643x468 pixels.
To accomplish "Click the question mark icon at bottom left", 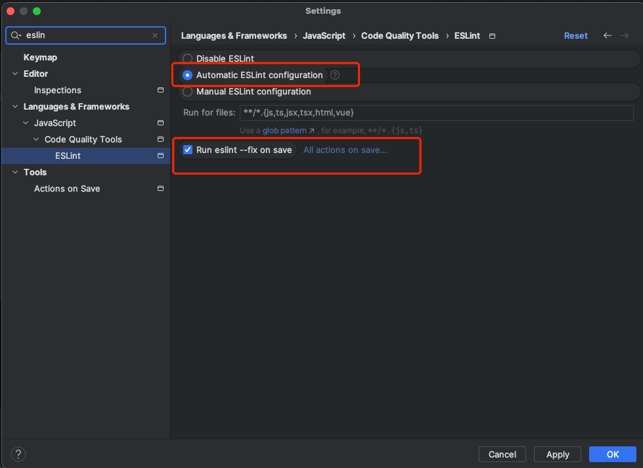I will tap(18, 454).
